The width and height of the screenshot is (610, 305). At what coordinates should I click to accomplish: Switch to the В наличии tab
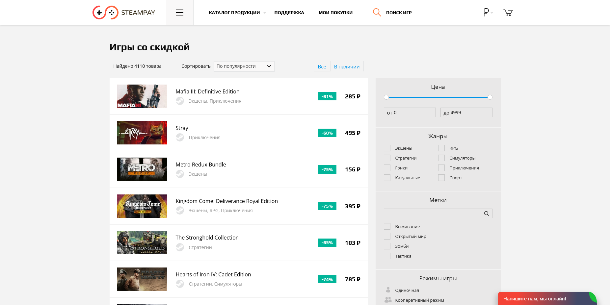point(347,66)
